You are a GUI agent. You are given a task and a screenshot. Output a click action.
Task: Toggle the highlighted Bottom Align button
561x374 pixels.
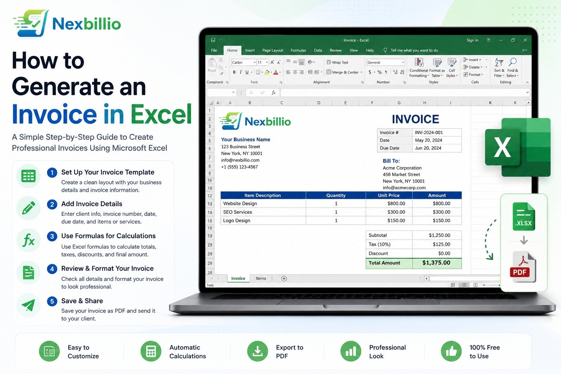tap(302, 62)
